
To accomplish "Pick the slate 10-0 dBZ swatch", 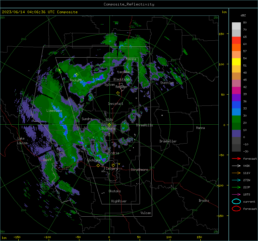I will tap(236, 134).
